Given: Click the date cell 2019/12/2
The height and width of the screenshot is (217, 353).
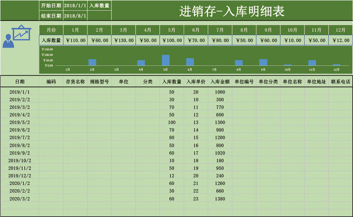Looking at the screenshot, I should pos(20,176).
